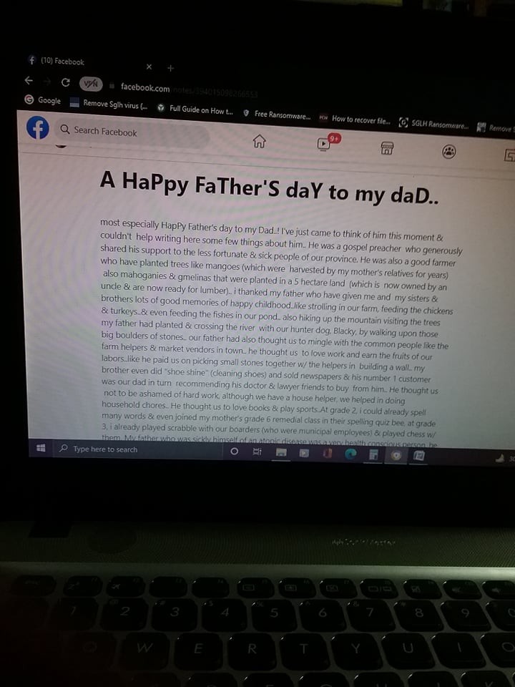Click the Search Facebook field
This screenshot has height=687, width=515.
132,132
